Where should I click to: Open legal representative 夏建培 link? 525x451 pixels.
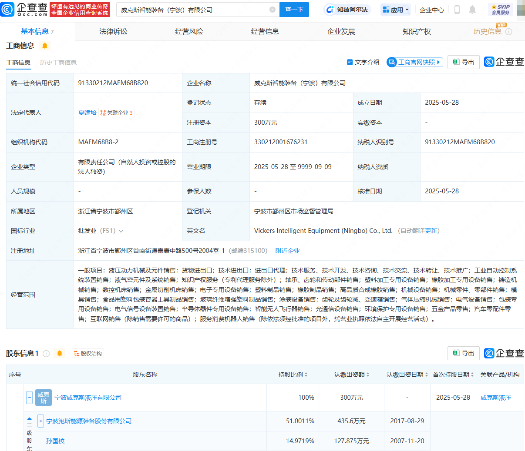[x=87, y=113]
